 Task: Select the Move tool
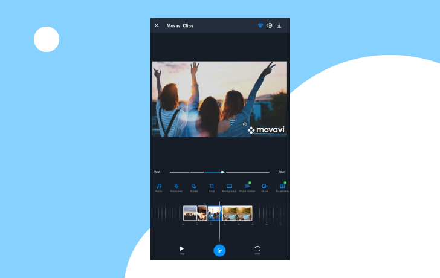[265, 188]
